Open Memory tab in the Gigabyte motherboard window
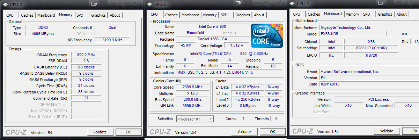Image resolution: width=419 pixels, height=140 pixels. click(x=352, y=14)
